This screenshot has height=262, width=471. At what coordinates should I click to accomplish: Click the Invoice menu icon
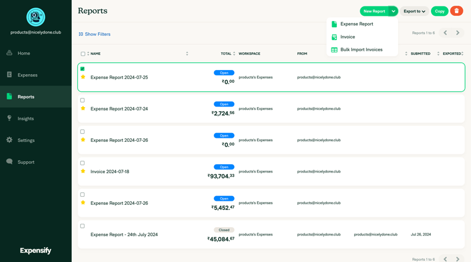pos(334,37)
